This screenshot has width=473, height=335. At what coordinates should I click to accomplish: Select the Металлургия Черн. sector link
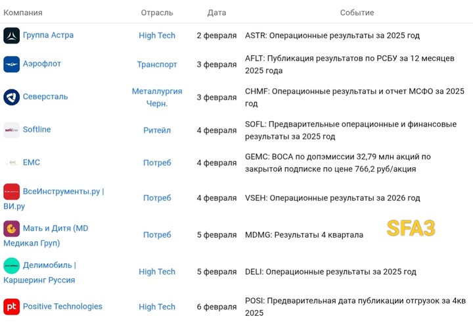(x=157, y=97)
